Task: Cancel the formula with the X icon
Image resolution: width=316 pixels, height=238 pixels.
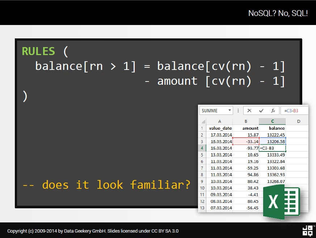Action: (249, 110)
